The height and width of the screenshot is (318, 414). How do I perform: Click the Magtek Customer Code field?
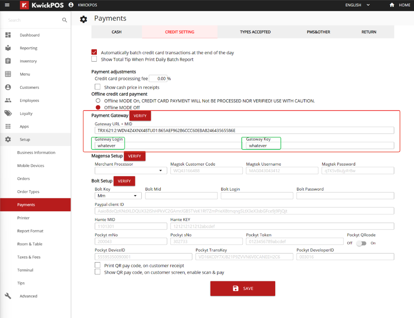[x=206, y=171]
